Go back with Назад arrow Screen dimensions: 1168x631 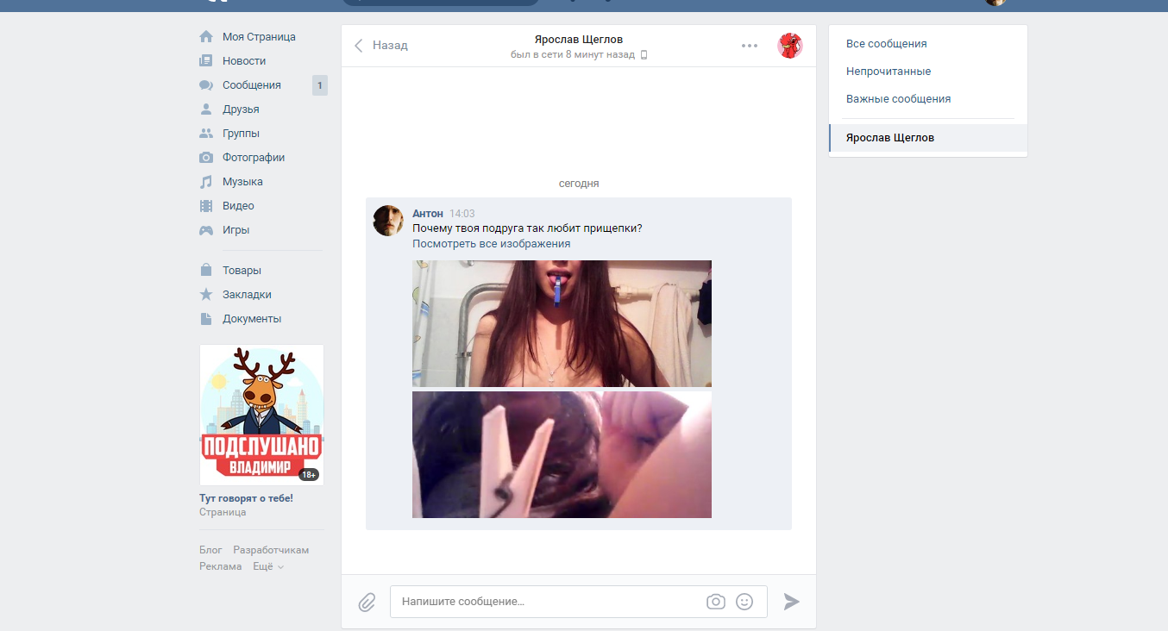pos(380,46)
